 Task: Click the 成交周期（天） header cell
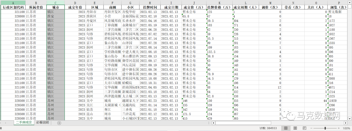pos(246,7)
